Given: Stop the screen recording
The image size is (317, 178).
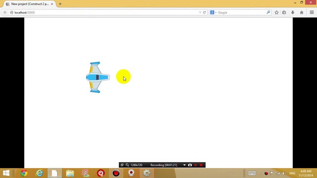Looking at the screenshot, I should coord(201,165).
